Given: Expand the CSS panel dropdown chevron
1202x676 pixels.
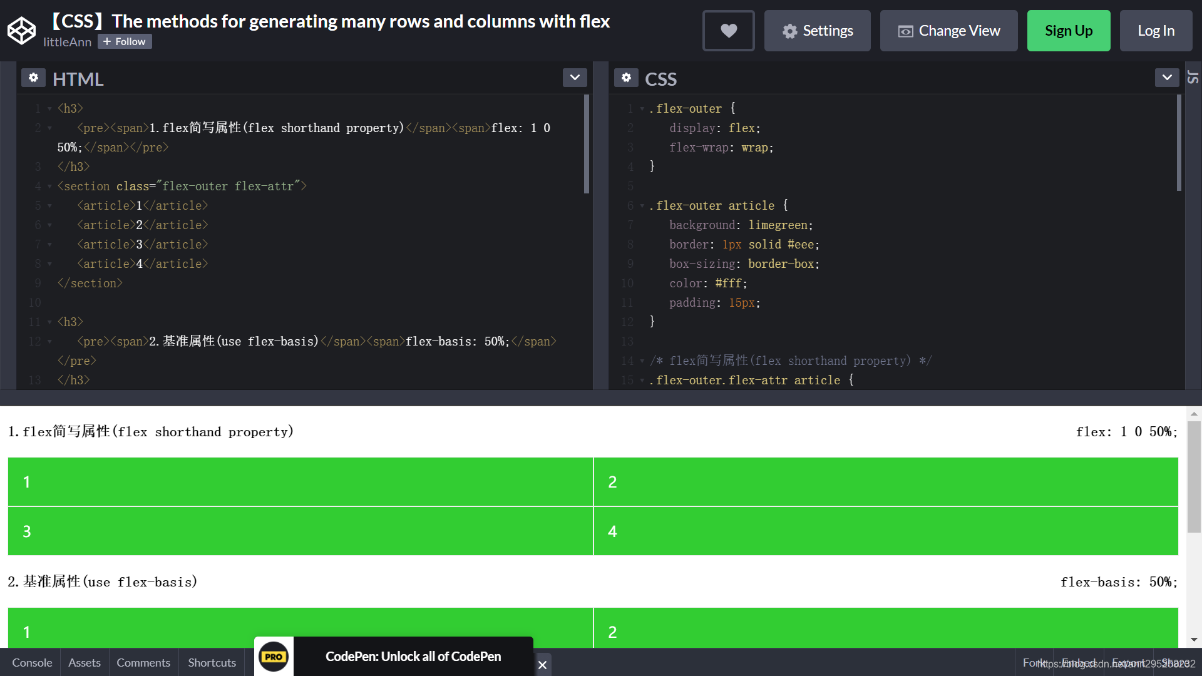Looking at the screenshot, I should tap(1166, 78).
